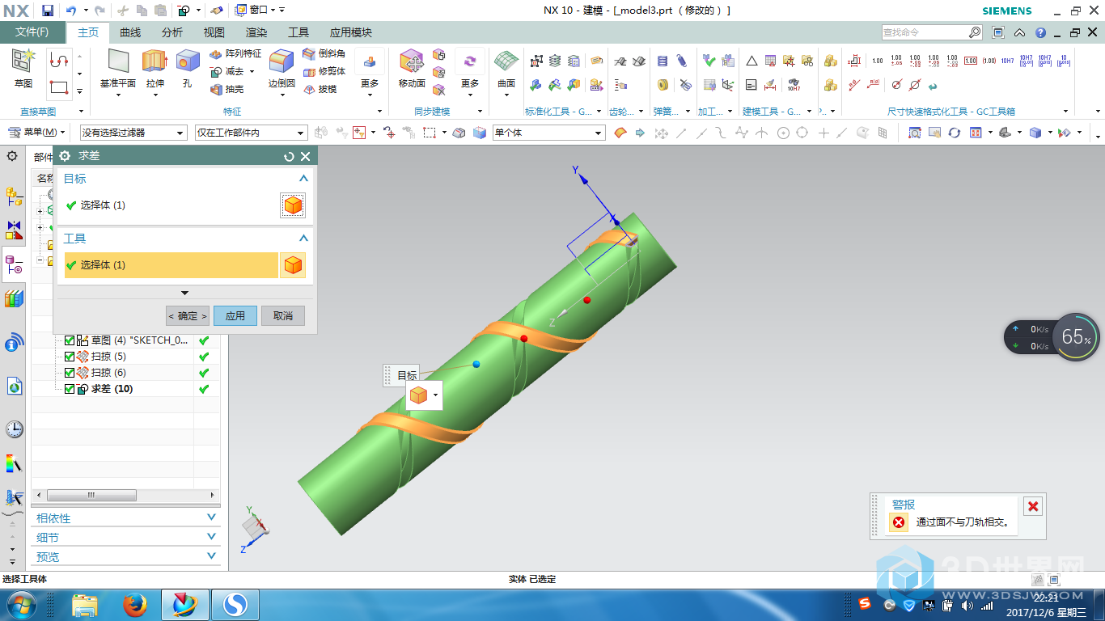The image size is (1105, 621).
Task: Click the 查找命令 command search field
Action: click(925, 32)
